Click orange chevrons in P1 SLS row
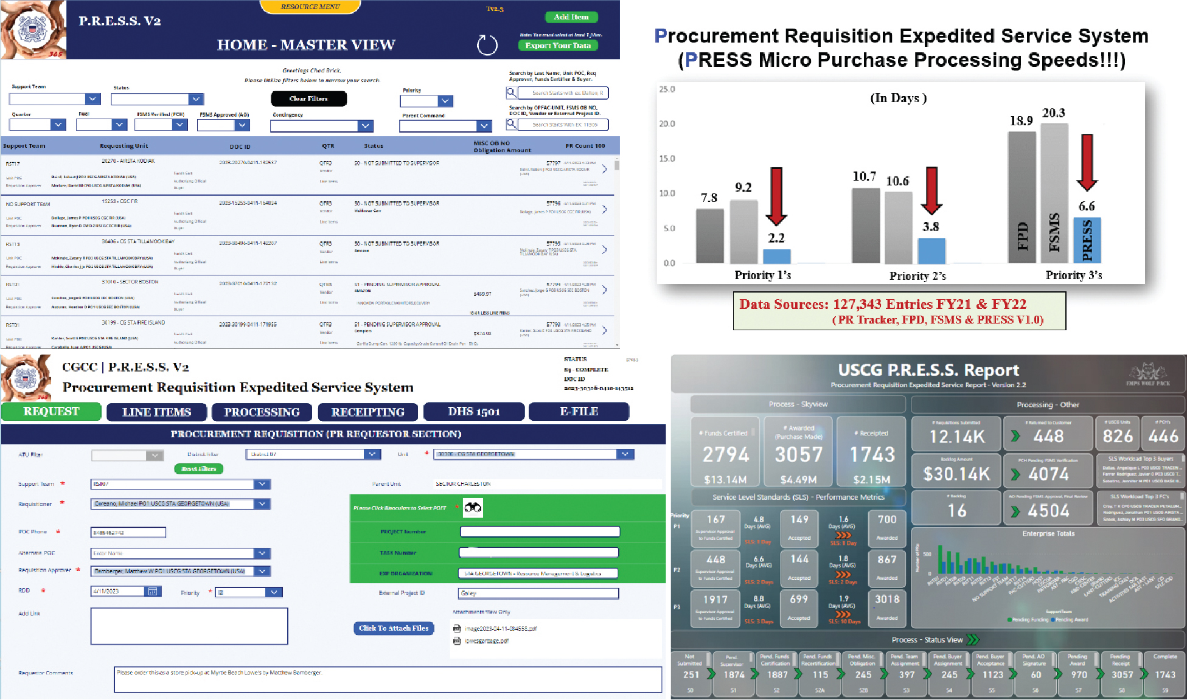The height and width of the screenshot is (700, 1187). tap(843, 535)
